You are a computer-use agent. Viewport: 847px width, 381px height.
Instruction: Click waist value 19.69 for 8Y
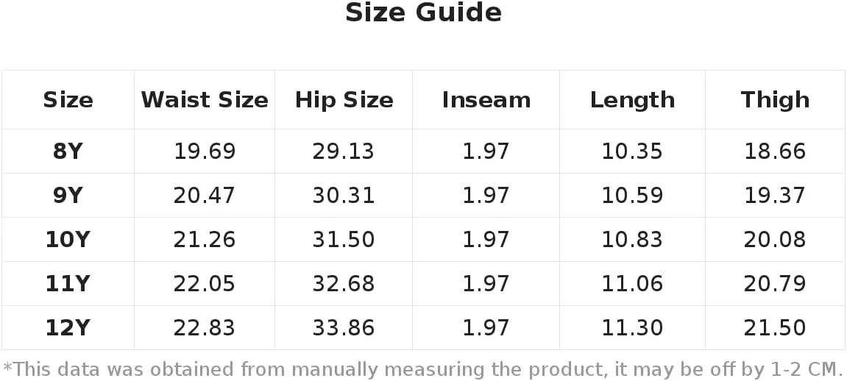(x=205, y=151)
